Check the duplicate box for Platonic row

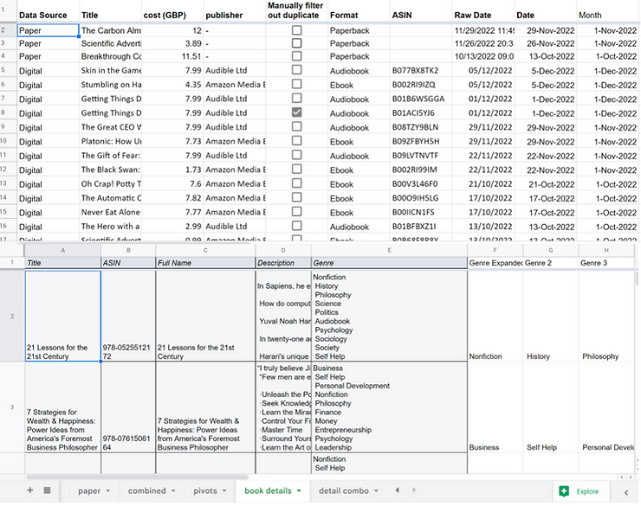click(297, 141)
